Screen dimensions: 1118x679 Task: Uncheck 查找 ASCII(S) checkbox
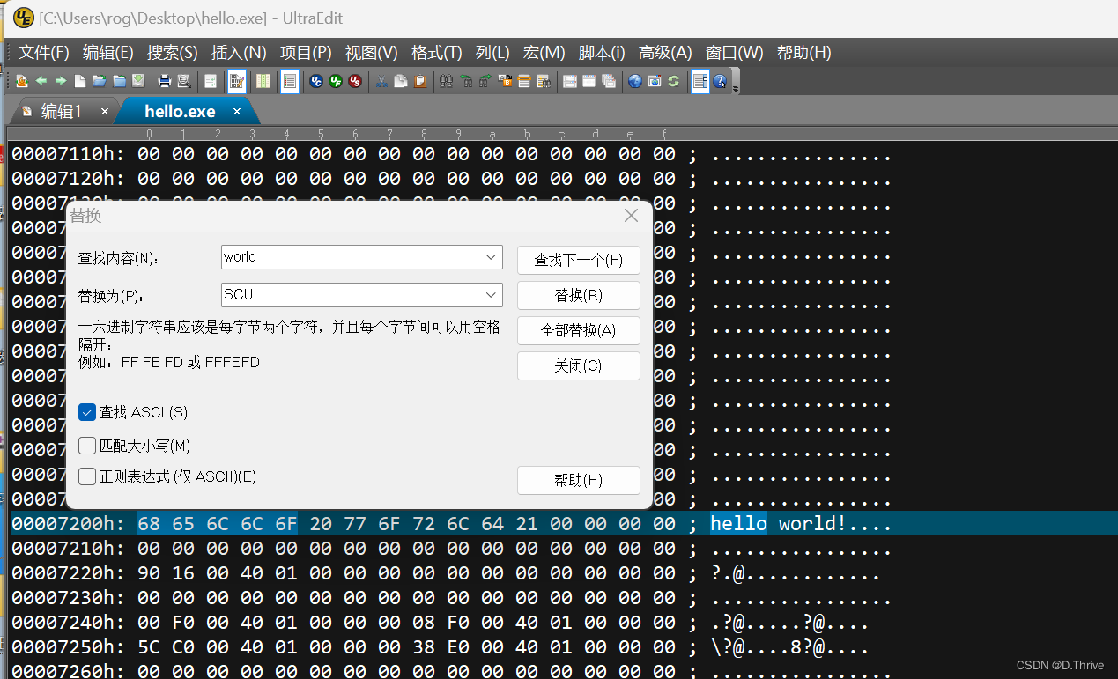pos(86,411)
